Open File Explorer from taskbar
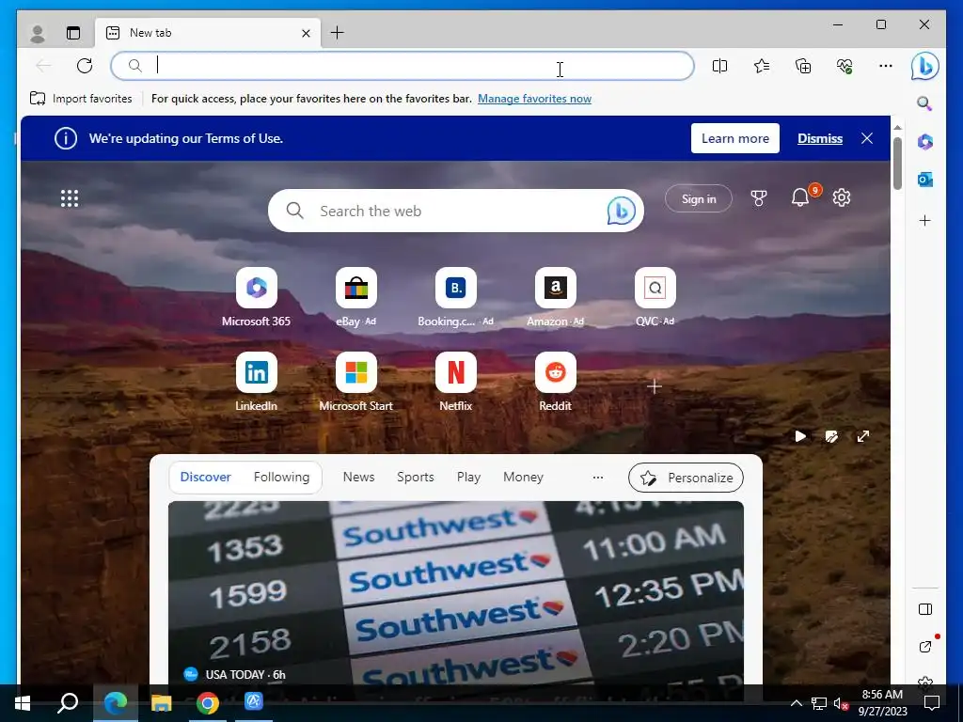This screenshot has width=963, height=722. pos(162,703)
